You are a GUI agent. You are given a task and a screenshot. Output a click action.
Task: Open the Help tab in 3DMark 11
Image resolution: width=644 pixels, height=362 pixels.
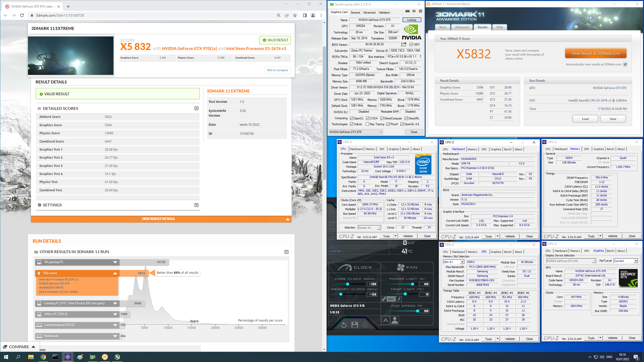click(x=500, y=27)
